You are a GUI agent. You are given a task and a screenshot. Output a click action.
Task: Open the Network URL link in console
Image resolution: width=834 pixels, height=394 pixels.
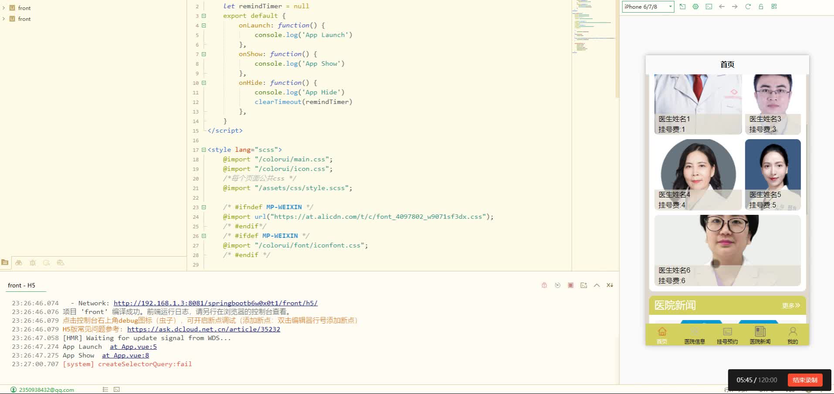215,303
